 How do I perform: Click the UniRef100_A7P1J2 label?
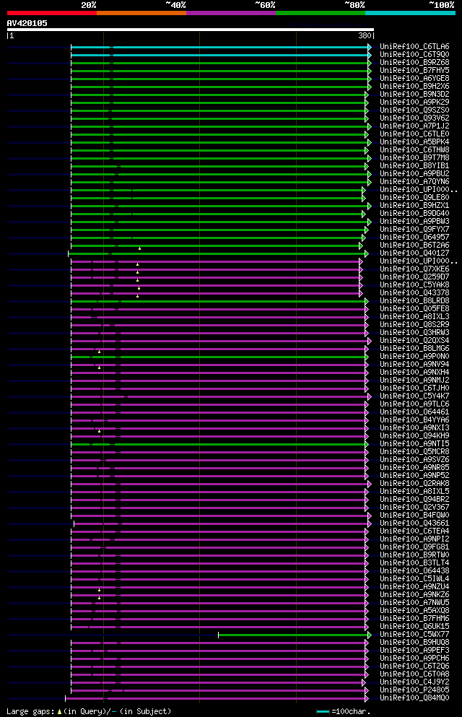coord(414,126)
